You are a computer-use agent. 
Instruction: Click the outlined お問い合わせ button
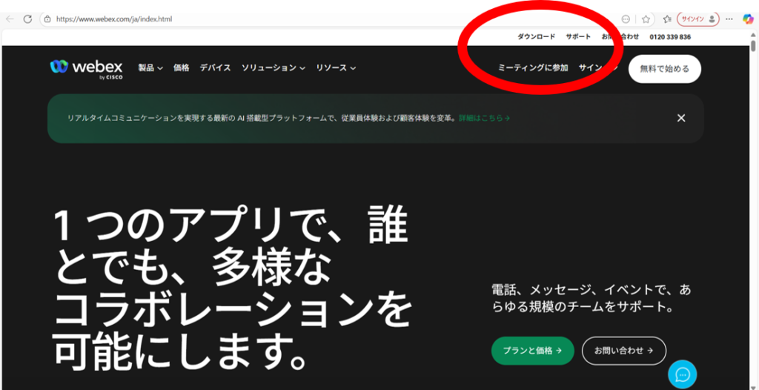623,351
